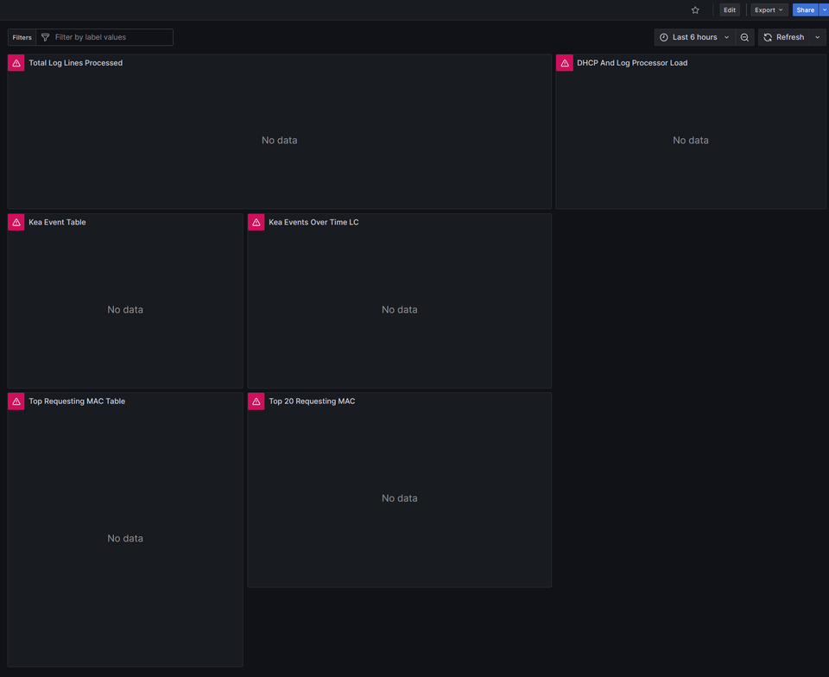Click the Kea Events Over Time LC title
This screenshot has width=829, height=677.
(313, 223)
